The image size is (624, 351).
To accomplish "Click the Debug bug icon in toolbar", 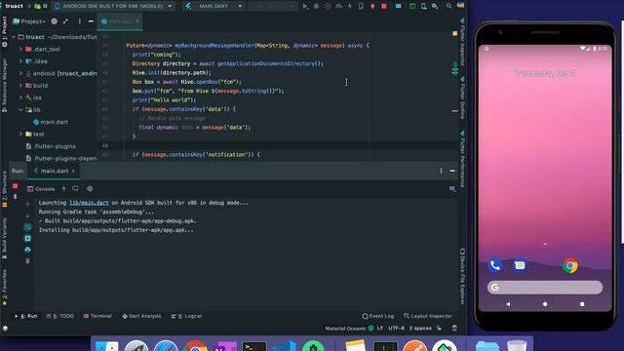I will [316, 7].
